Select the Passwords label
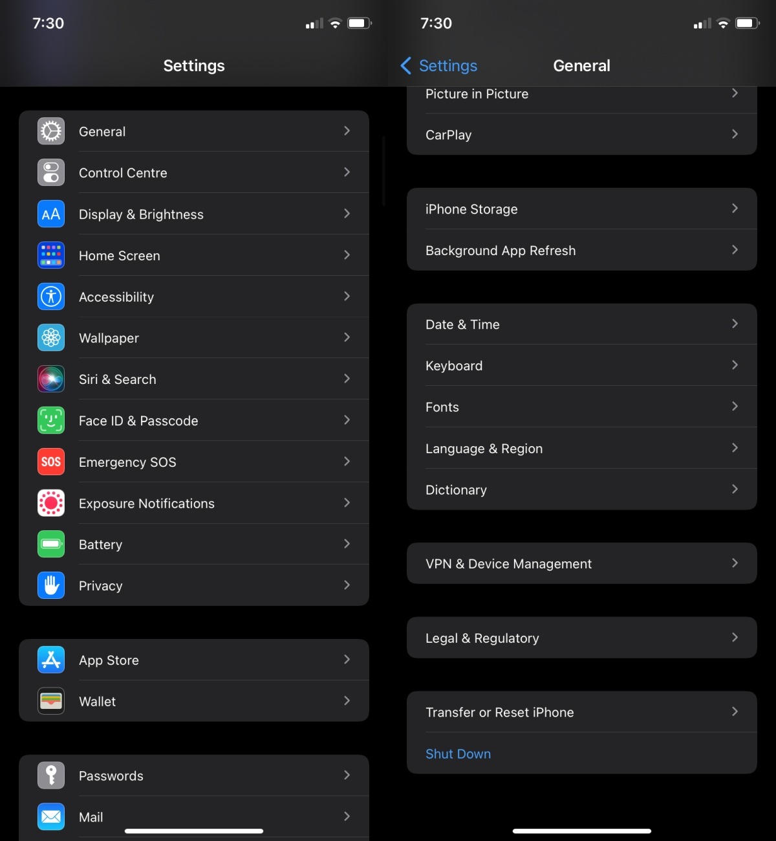The width and height of the screenshot is (776, 841). [111, 776]
